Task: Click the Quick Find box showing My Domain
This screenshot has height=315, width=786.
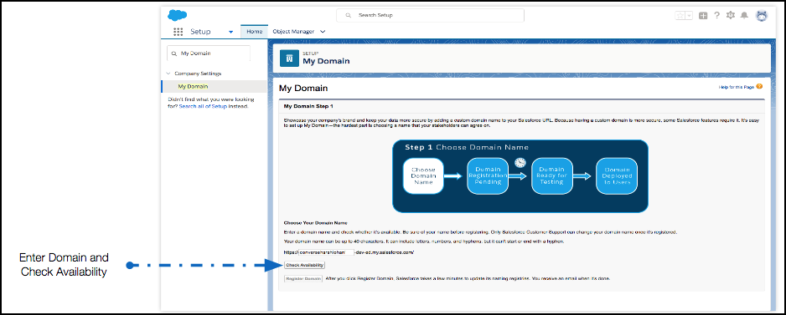Action: click(x=208, y=53)
